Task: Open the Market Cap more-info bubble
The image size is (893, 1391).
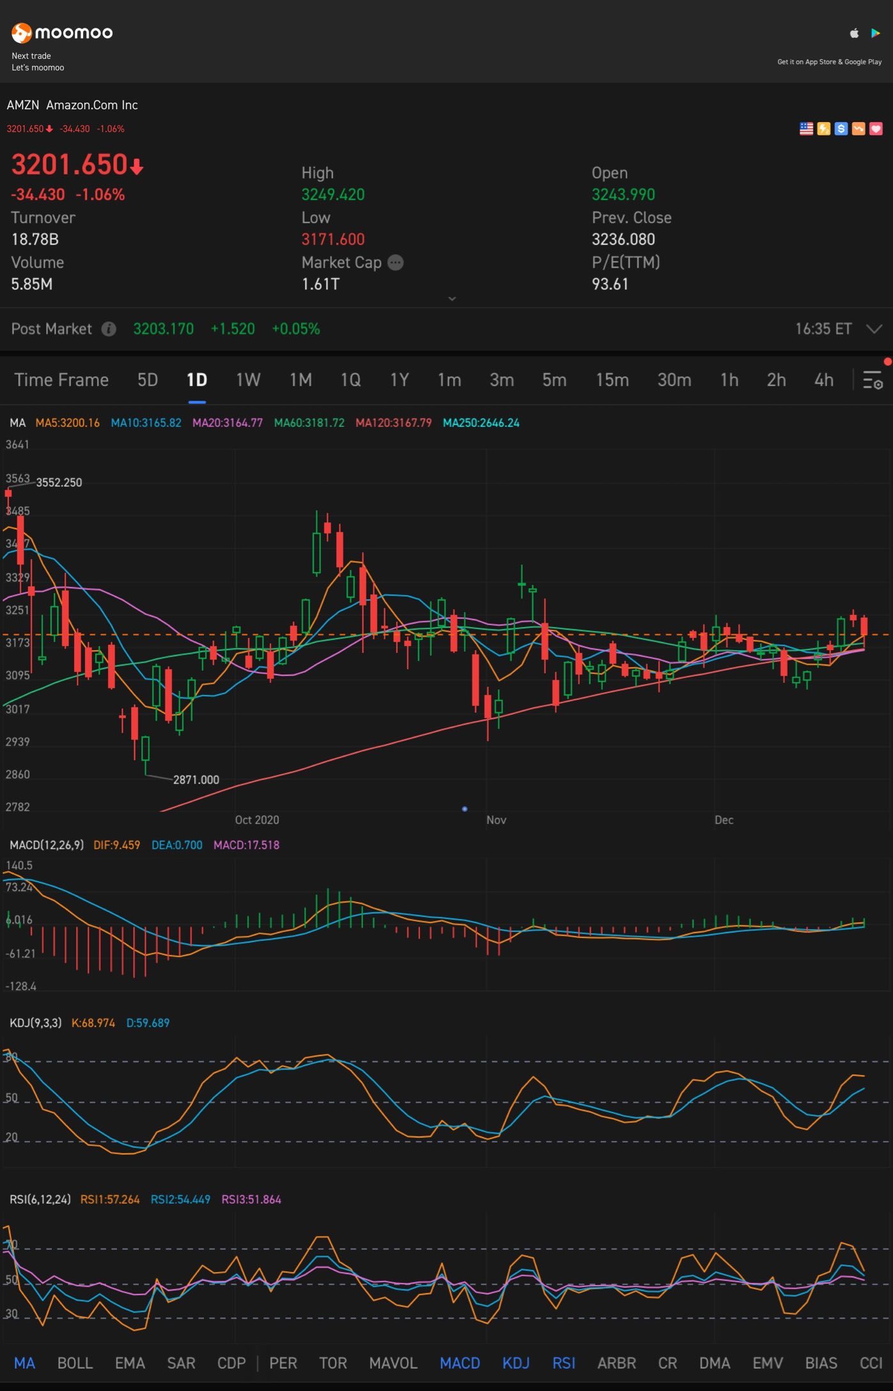Action: tap(396, 263)
